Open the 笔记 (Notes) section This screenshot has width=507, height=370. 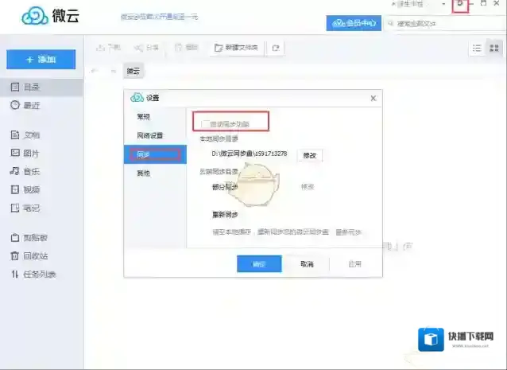(30, 208)
